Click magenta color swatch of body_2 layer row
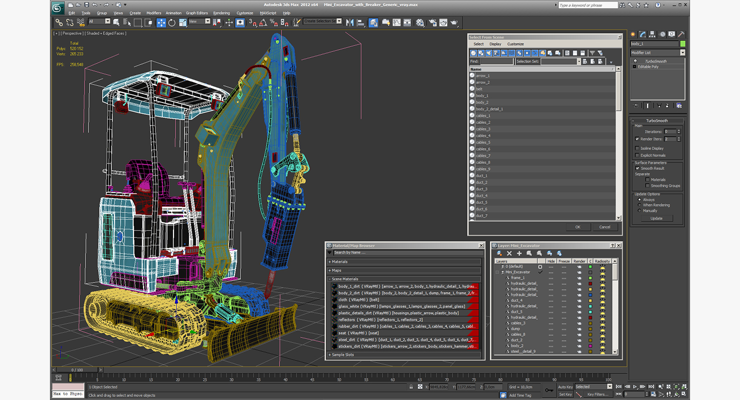 (x=590, y=346)
